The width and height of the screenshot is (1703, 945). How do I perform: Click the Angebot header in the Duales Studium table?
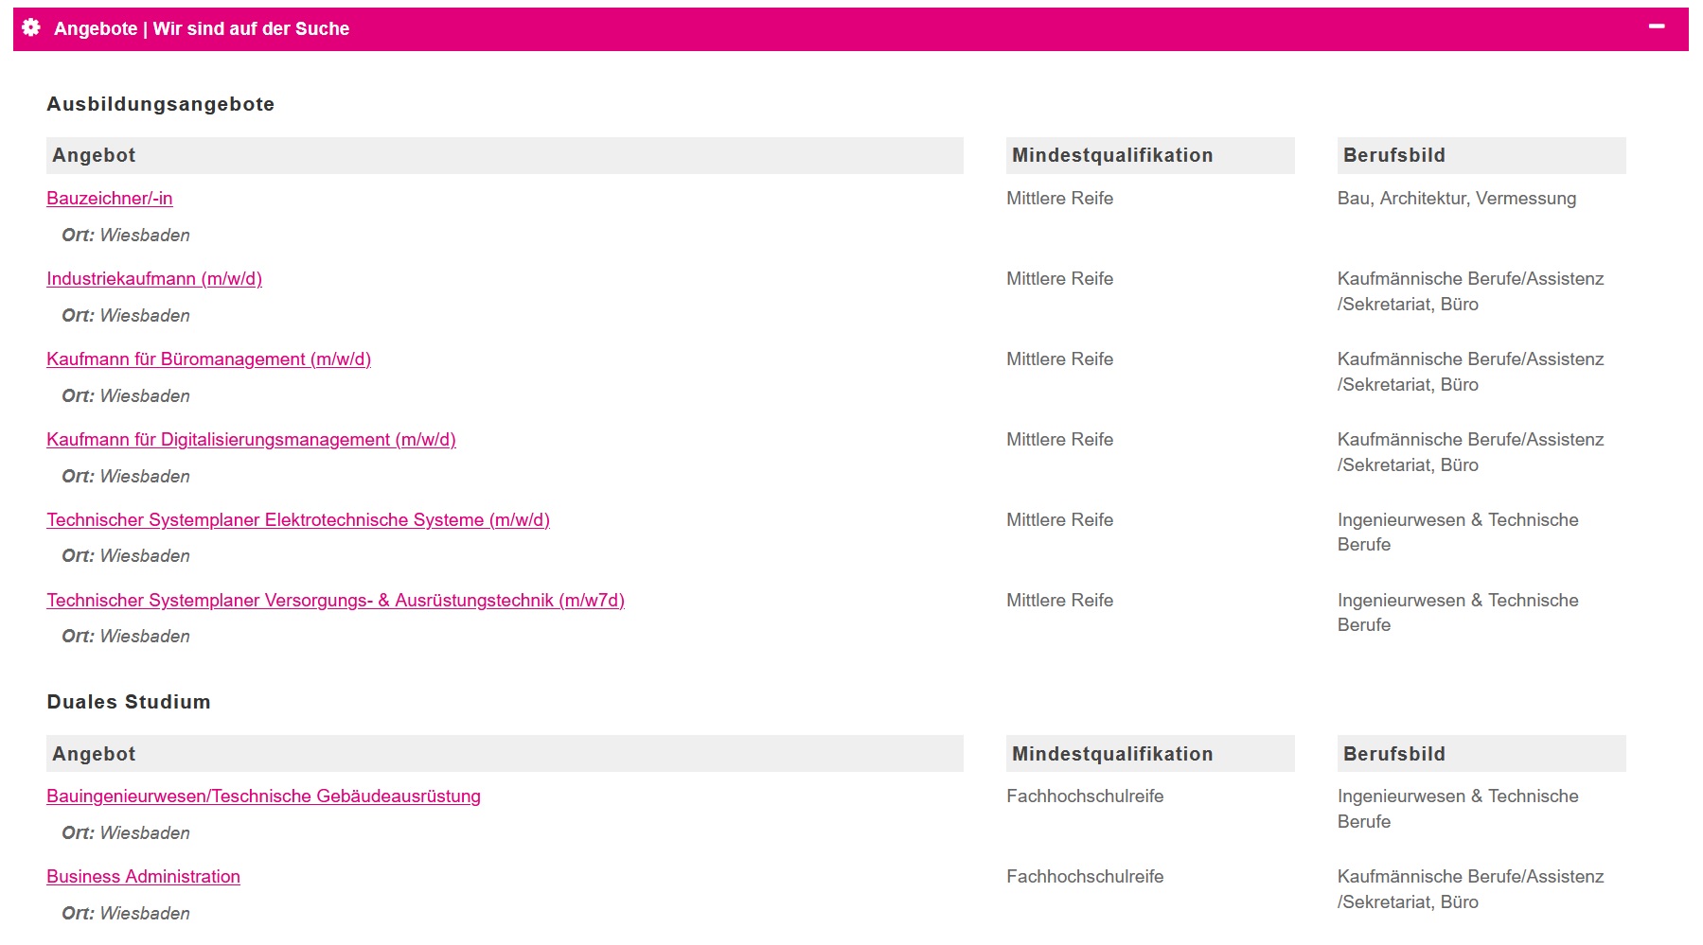(95, 753)
